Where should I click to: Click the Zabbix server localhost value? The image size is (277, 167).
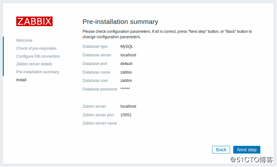click(128, 106)
